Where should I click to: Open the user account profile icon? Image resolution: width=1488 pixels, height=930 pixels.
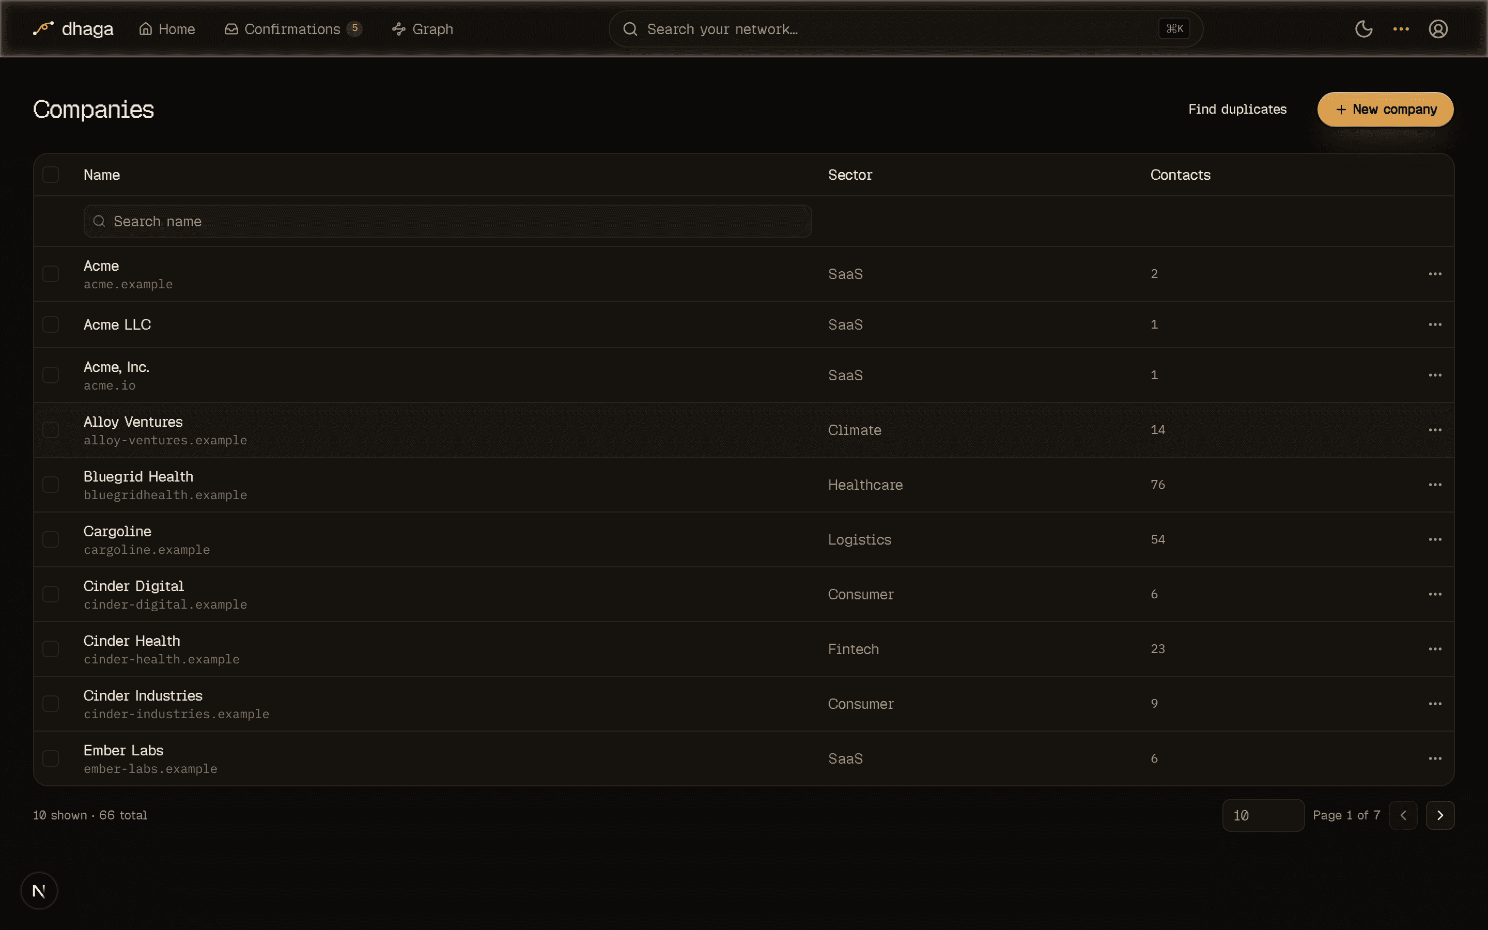click(1437, 29)
